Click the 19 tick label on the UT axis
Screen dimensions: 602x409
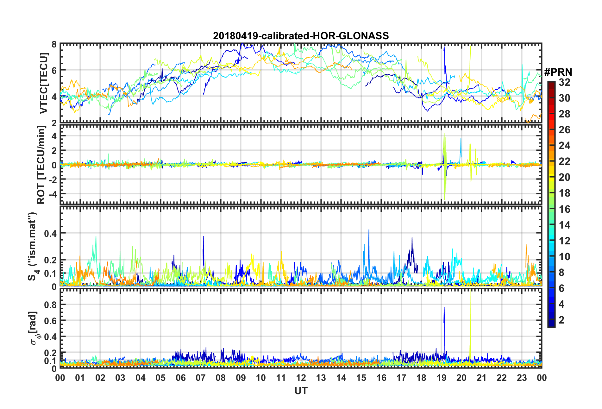point(442,378)
